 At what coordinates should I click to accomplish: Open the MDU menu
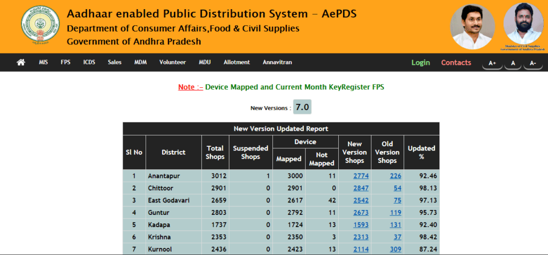tap(205, 62)
